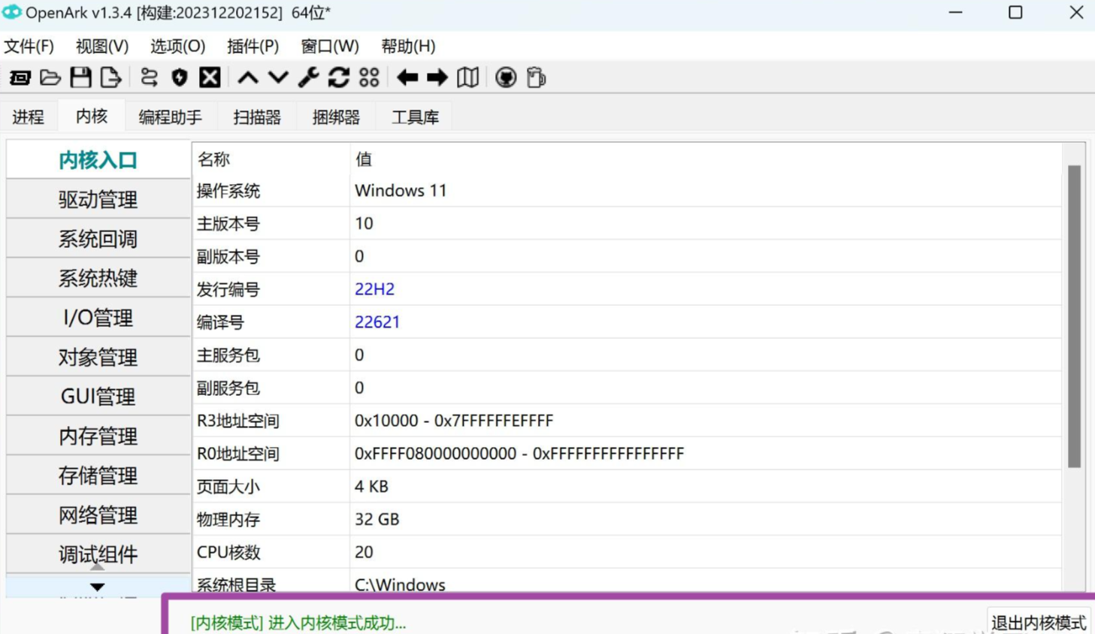Viewport: 1095px width, 634px height.
Task: Click the four circles grid icon
Action: coord(369,77)
